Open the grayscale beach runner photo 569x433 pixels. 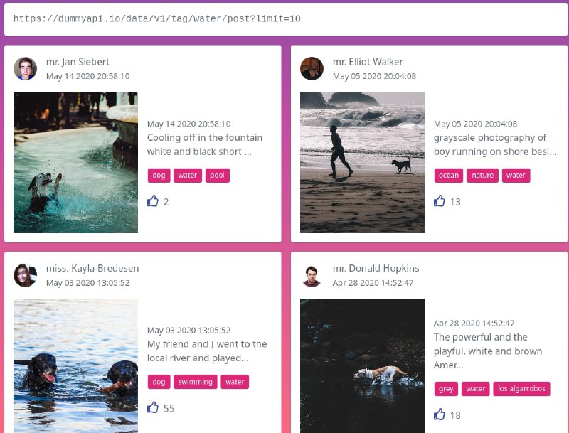click(362, 163)
